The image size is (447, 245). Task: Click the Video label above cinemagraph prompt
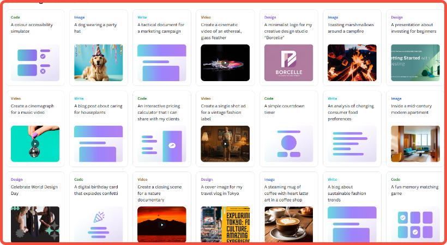coord(16,99)
